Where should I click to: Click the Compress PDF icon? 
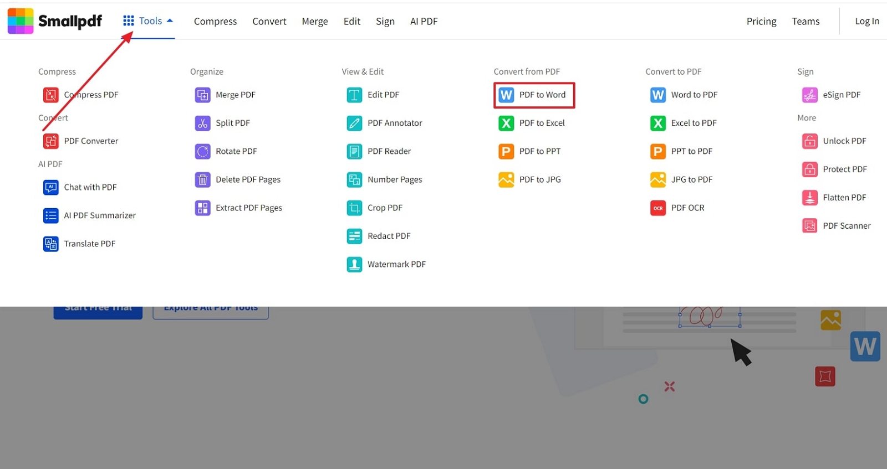pyautogui.click(x=51, y=95)
